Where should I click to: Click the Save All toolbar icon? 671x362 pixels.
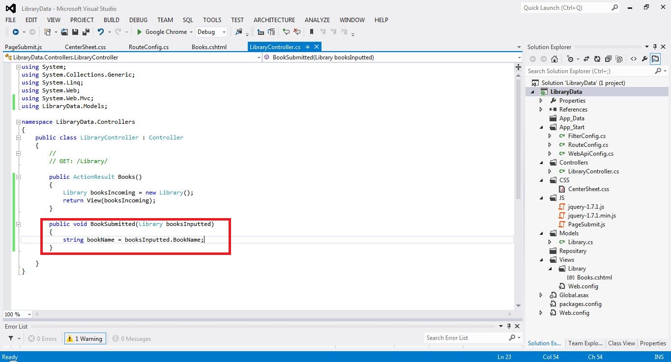click(x=86, y=32)
